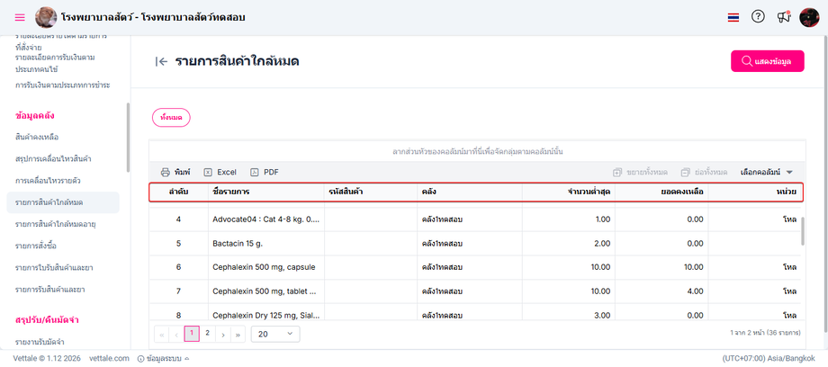Open announcements megaphone icon

pyautogui.click(x=784, y=17)
